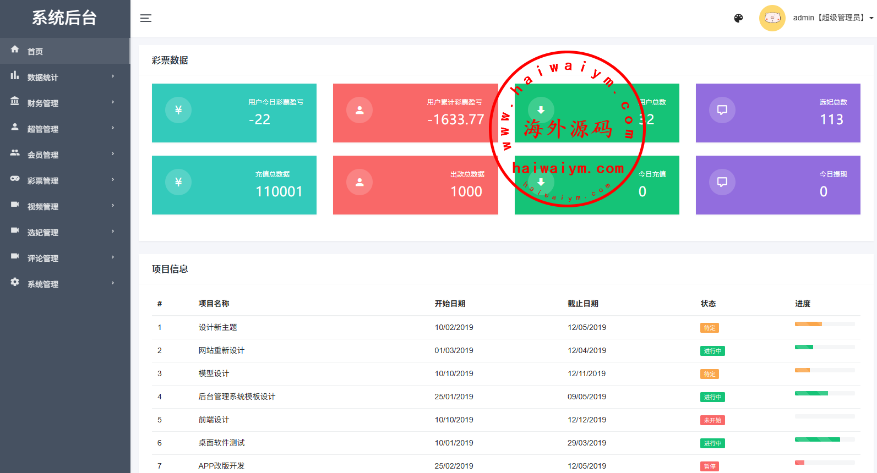
Task: Click the 会员管理 group icon
Action: pyautogui.click(x=15, y=153)
